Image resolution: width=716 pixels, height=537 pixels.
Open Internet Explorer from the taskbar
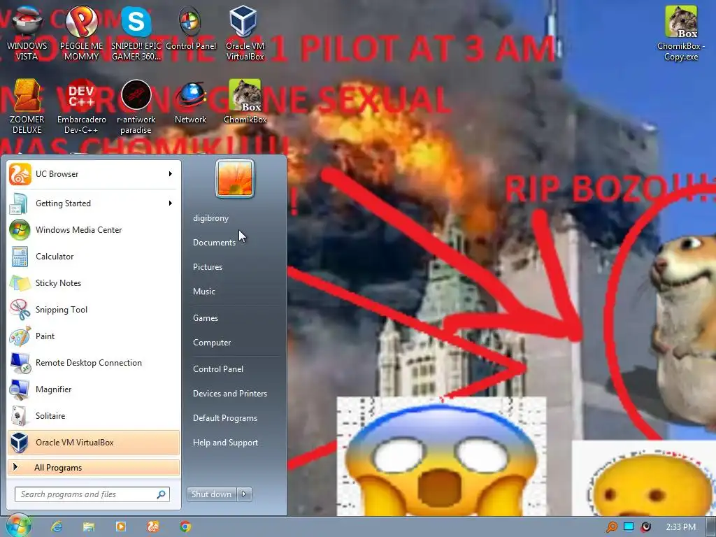tap(57, 527)
